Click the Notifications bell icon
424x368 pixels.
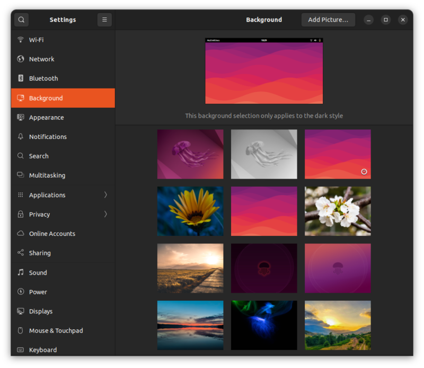pos(21,137)
